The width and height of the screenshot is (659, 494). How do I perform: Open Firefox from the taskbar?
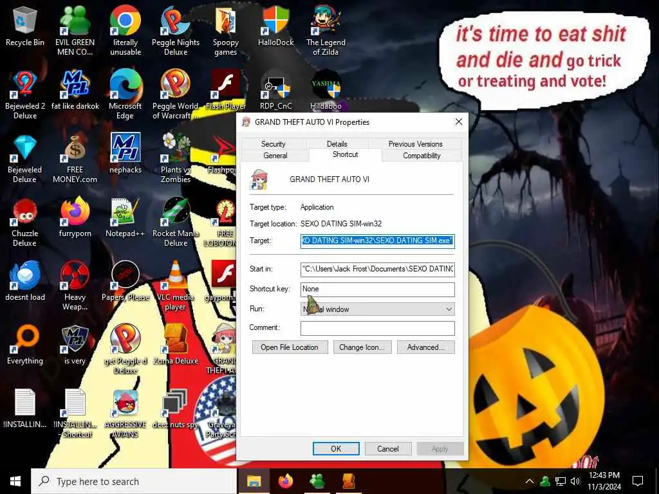pyautogui.click(x=285, y=481)
